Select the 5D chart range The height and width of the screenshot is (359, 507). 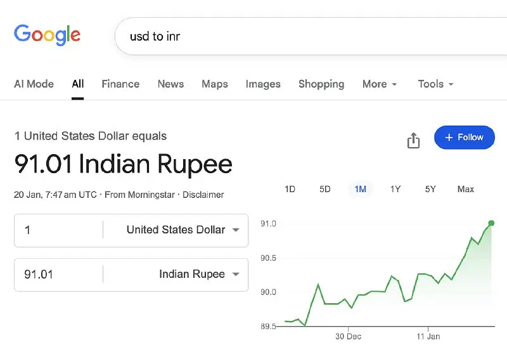pyautogui.click(x=324, y=189)
